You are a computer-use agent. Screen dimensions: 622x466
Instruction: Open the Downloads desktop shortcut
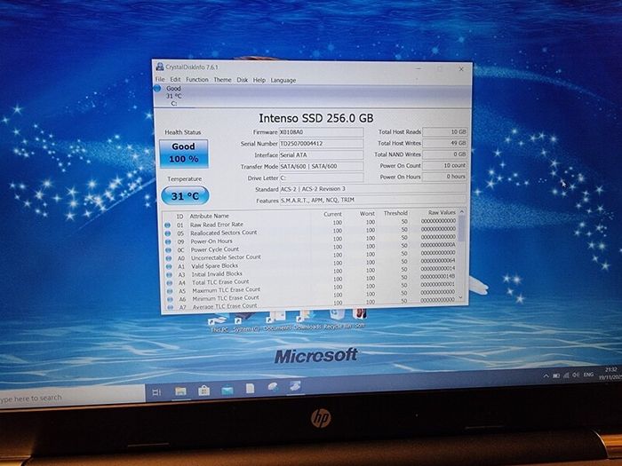(x=307, y=320)
